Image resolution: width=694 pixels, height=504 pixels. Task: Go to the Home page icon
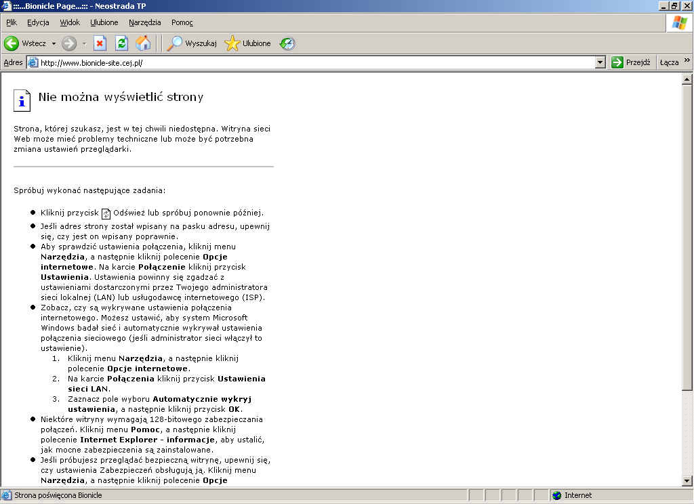tap(143, 43)
